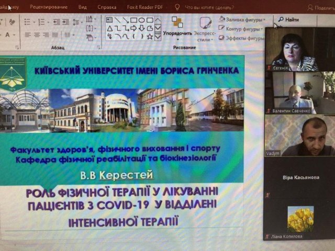Open Экспресс-стили quick styles
This screenshot has height=251, width=335.
(205, 31)
